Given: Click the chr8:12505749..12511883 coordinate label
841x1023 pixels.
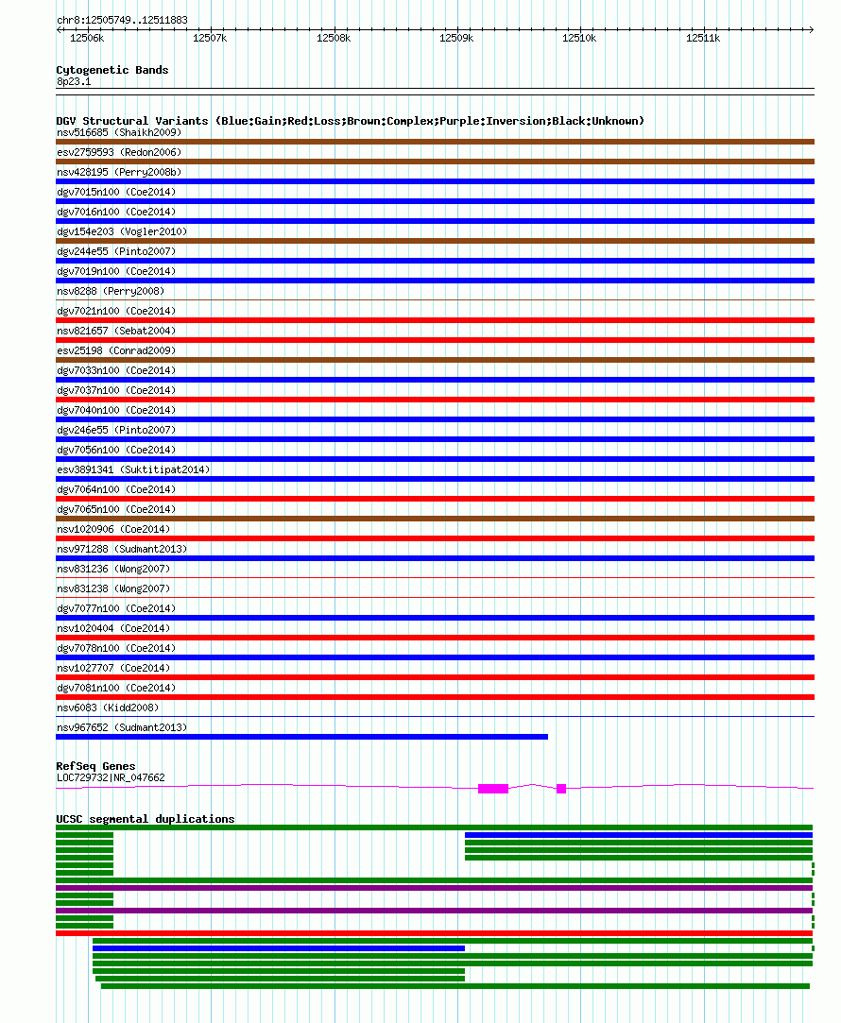Looking at the screenshot, I should 122,20.
